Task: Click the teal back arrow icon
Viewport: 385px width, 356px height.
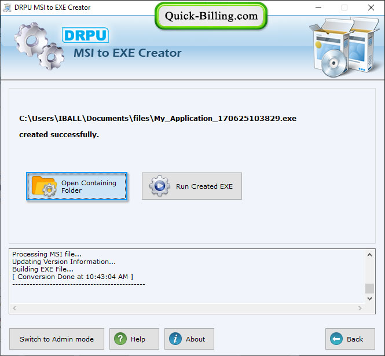Action: [x=336, y=339]
